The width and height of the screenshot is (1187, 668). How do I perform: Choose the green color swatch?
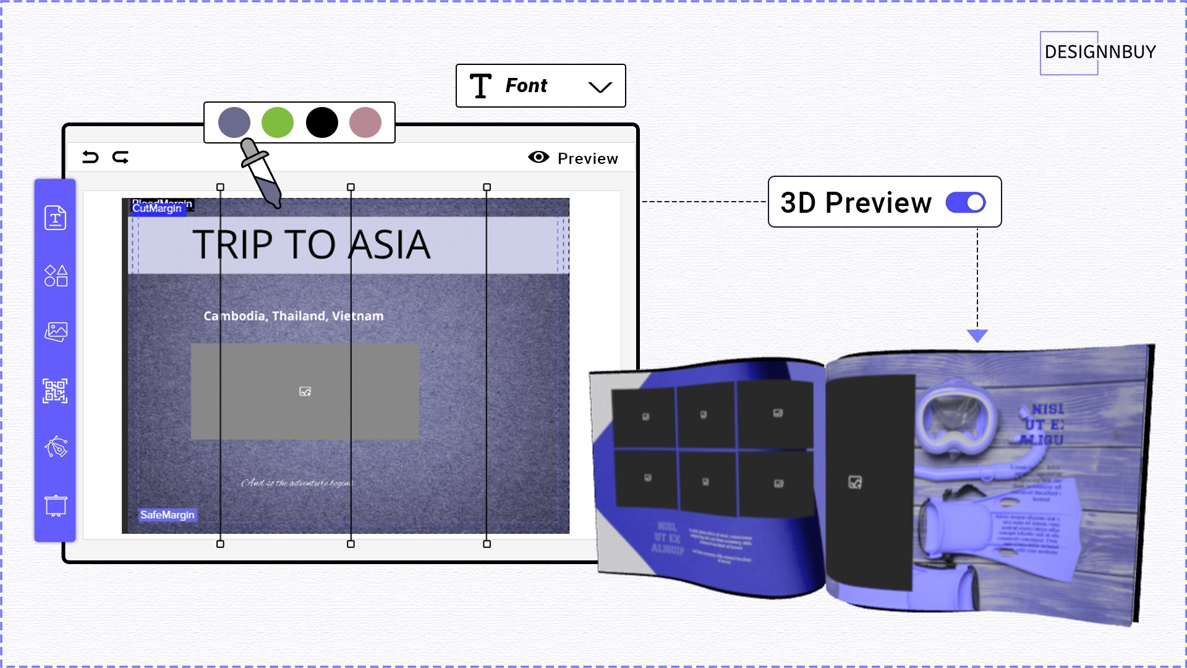tap(278, 122)
